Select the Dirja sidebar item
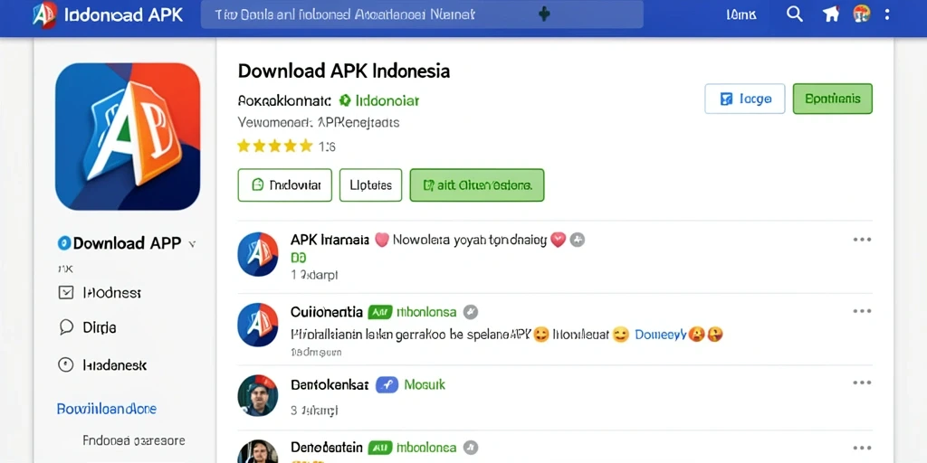The image size is (927, 463). (x=100, y=327)
